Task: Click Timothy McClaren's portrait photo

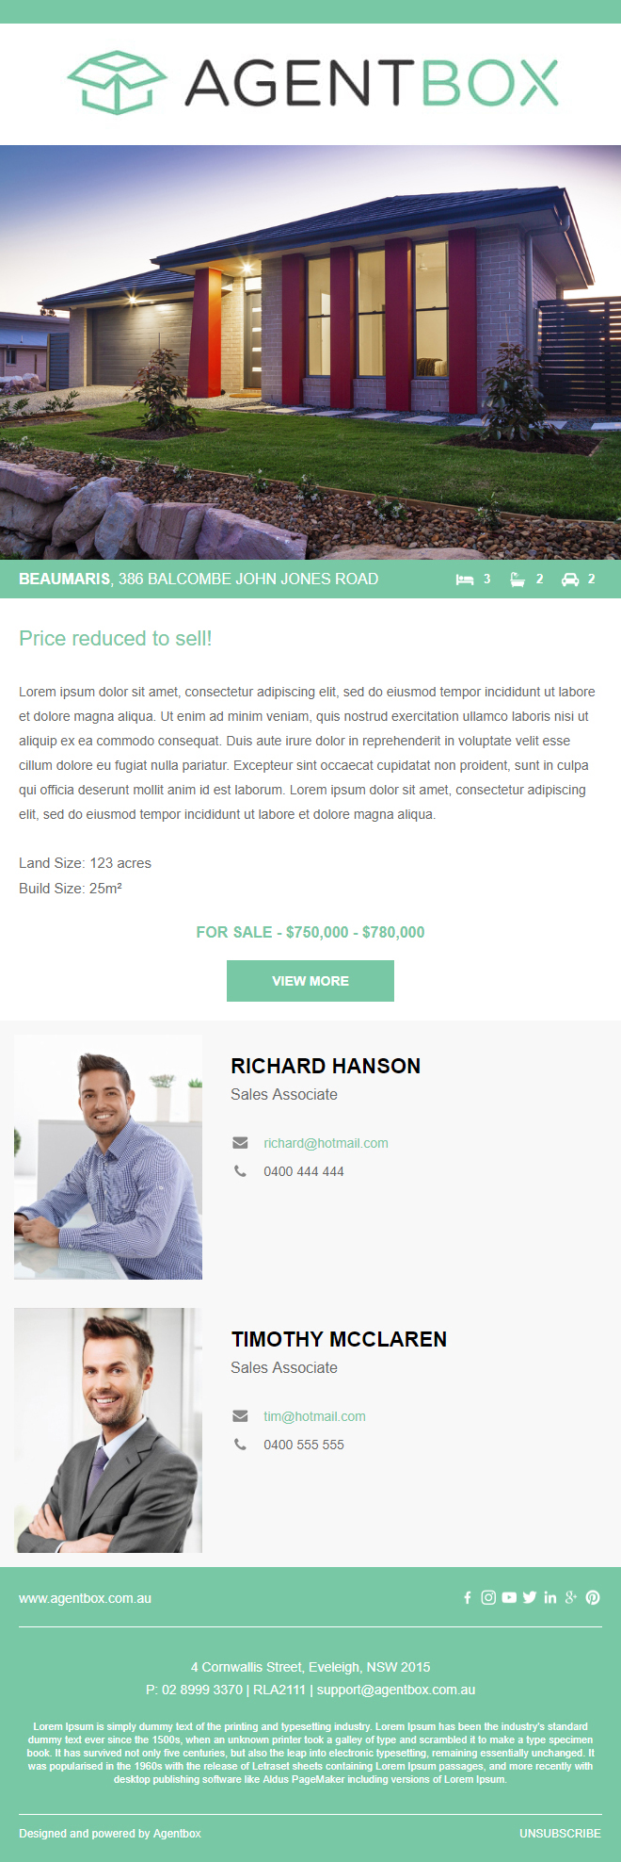Action: 108,1430
